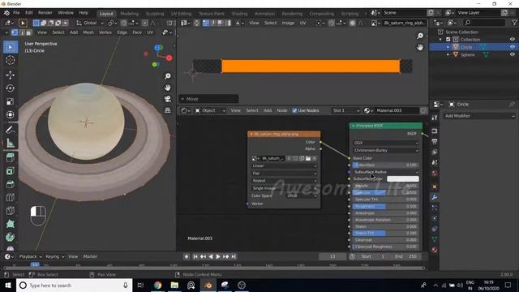The width and height of the screenshot is (519, 292).
Task: Open the Mesh menu in viewport
Action: 88,32
